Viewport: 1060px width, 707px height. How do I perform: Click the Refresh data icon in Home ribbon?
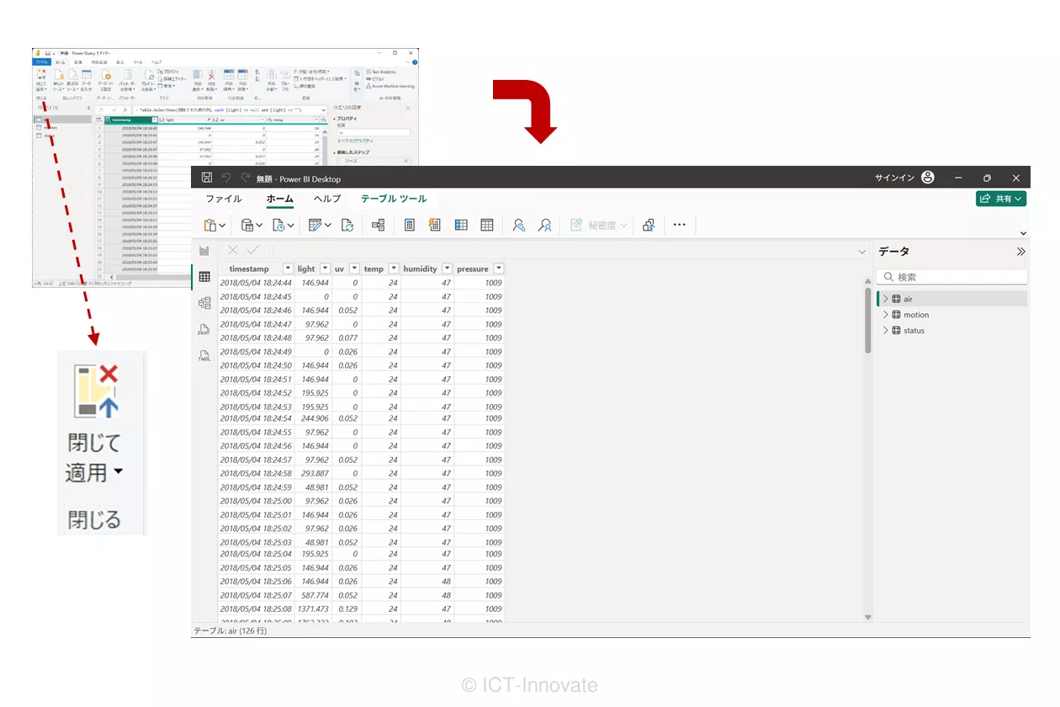[347, 225]
